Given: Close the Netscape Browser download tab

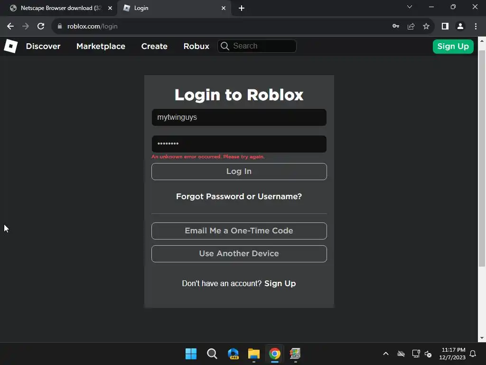Looking at the screenshot, I should 110,8.
